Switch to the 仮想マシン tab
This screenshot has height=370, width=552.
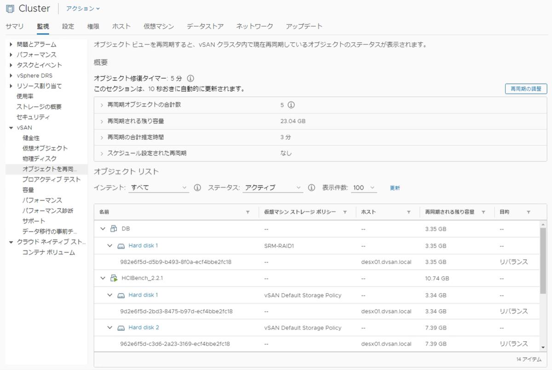tap(159, 26)
